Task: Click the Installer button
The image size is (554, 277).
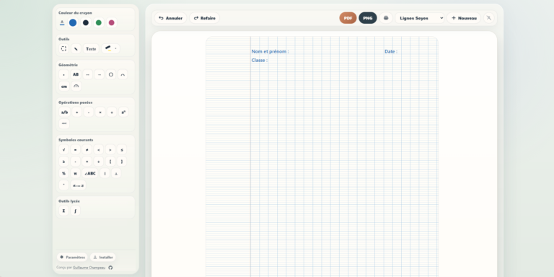Action: coord(103,258)
